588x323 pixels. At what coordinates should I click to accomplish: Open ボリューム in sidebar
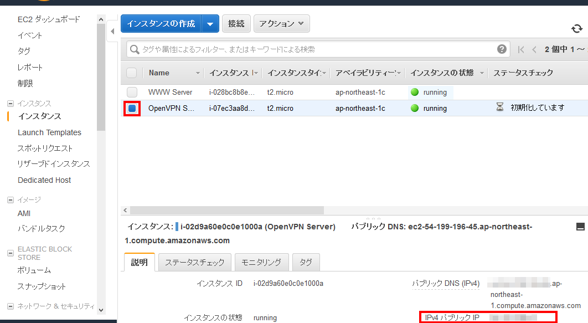[34, 270]
